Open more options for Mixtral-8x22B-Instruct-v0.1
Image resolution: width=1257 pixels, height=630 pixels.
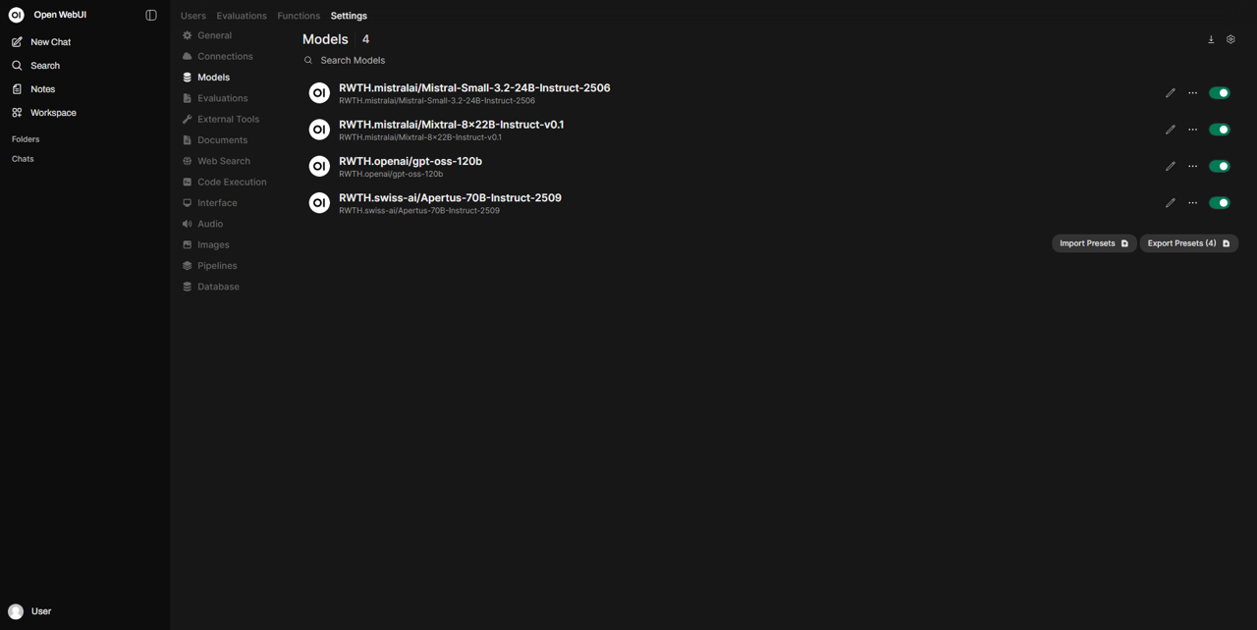[x=1193, y=130]
